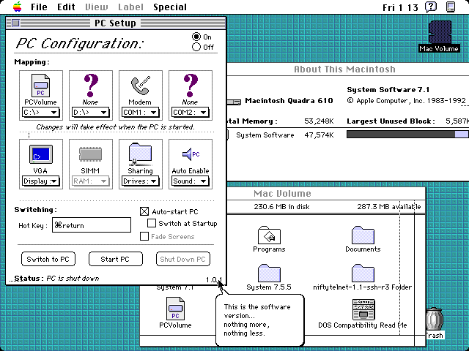Click the SIMM memory chip icon
469x351 pixels.
tap(90, 154)
